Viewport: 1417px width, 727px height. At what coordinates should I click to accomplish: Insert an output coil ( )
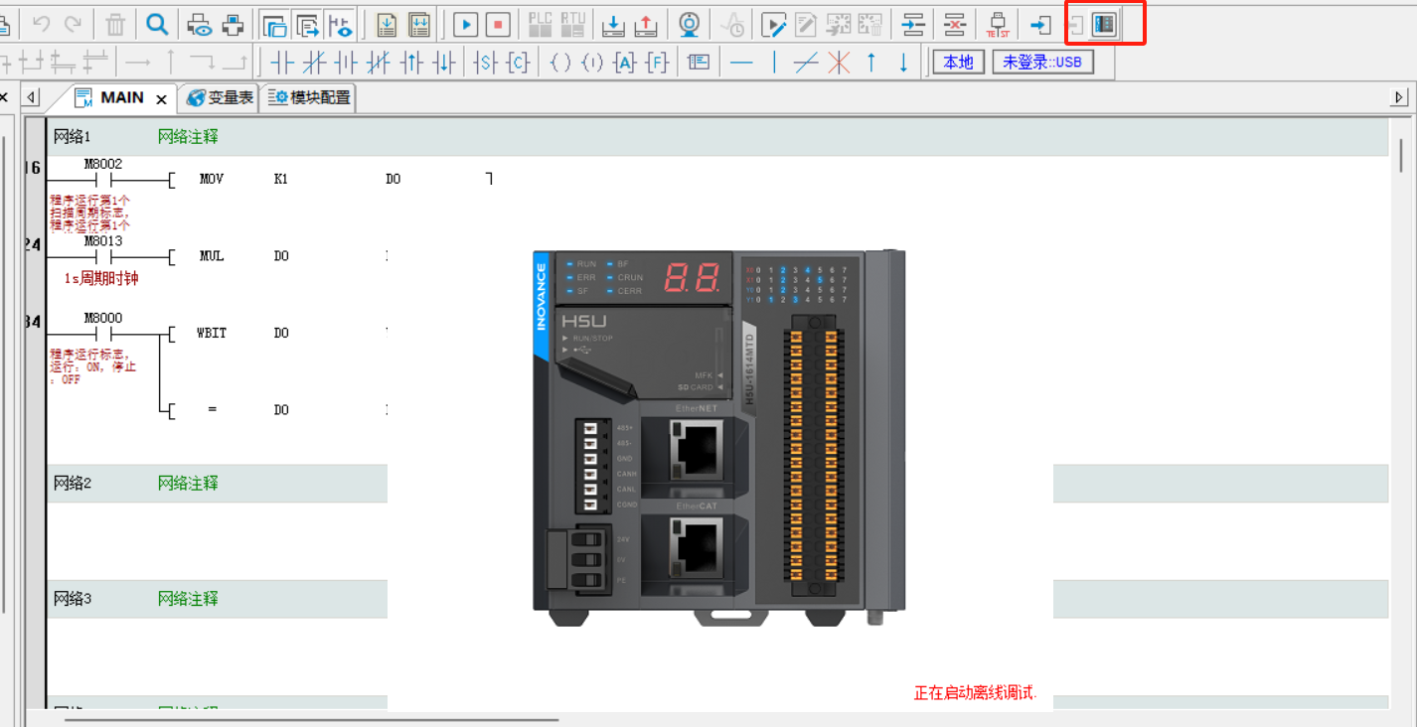click(560, 63)
